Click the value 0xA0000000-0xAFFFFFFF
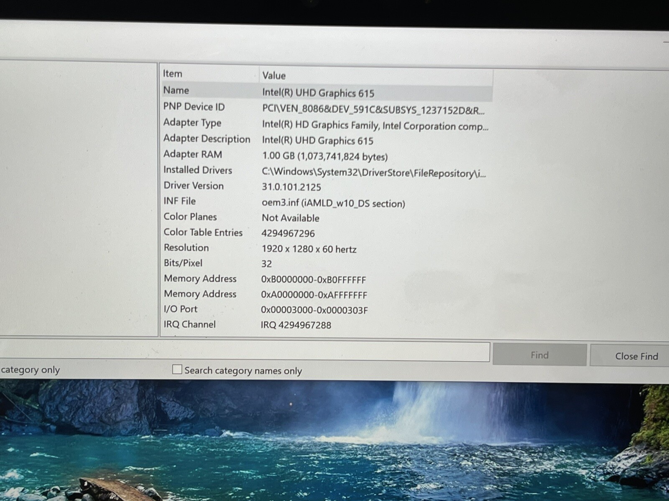 [314, 295]
